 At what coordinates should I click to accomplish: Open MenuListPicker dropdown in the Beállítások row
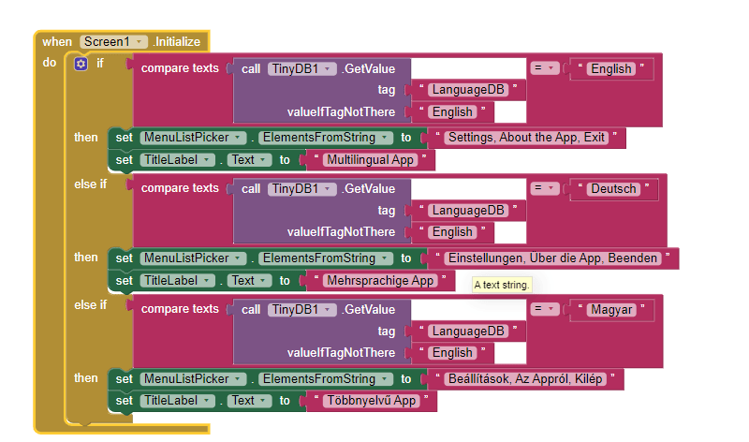point(193,379)
